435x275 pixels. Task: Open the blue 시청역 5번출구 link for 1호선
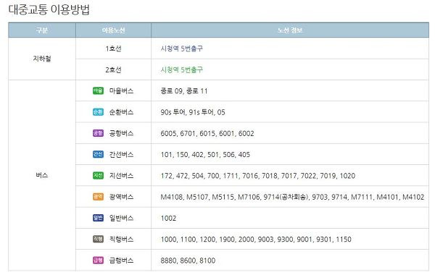pyautogui.click(x=182, y=48)
